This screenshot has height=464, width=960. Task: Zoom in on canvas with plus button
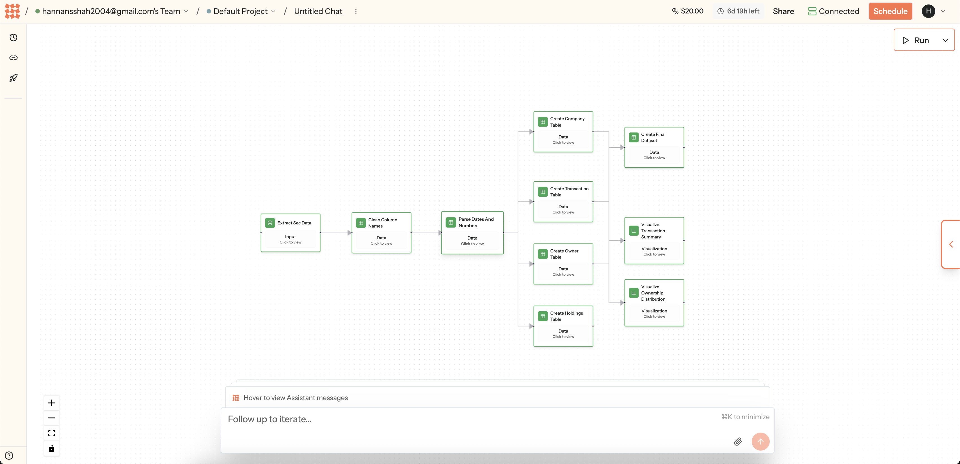click(x=51, y=403)
